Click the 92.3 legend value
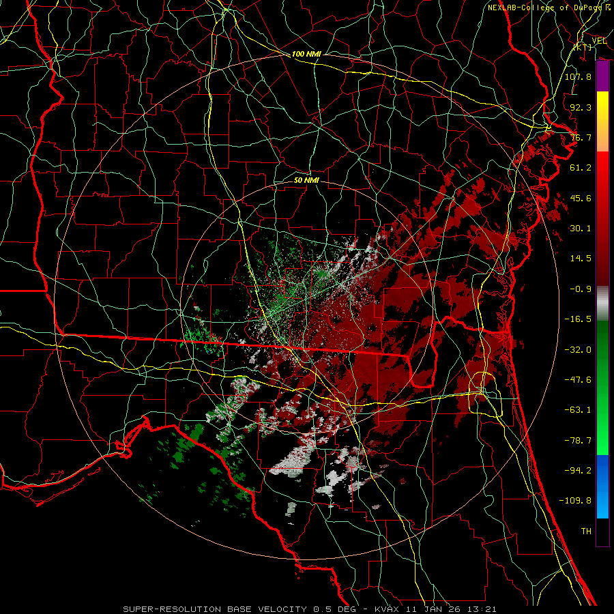614x614 pixels. [x=581, y=107]
